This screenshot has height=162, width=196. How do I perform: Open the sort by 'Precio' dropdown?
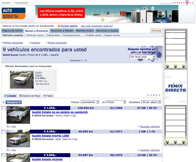pyautogui.click(x=116, y=102)
